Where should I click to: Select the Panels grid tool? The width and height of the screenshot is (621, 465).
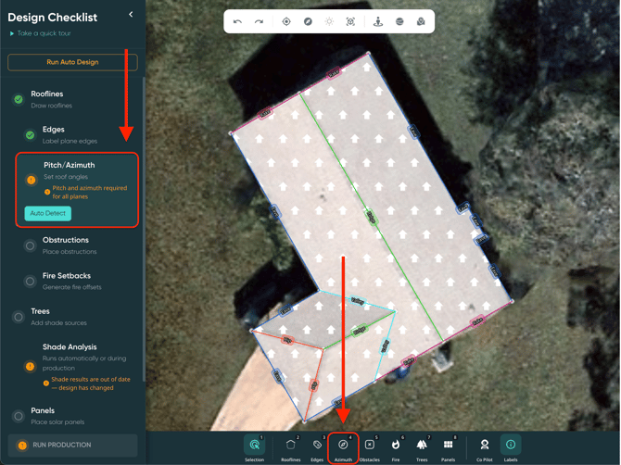pos(448,448)
